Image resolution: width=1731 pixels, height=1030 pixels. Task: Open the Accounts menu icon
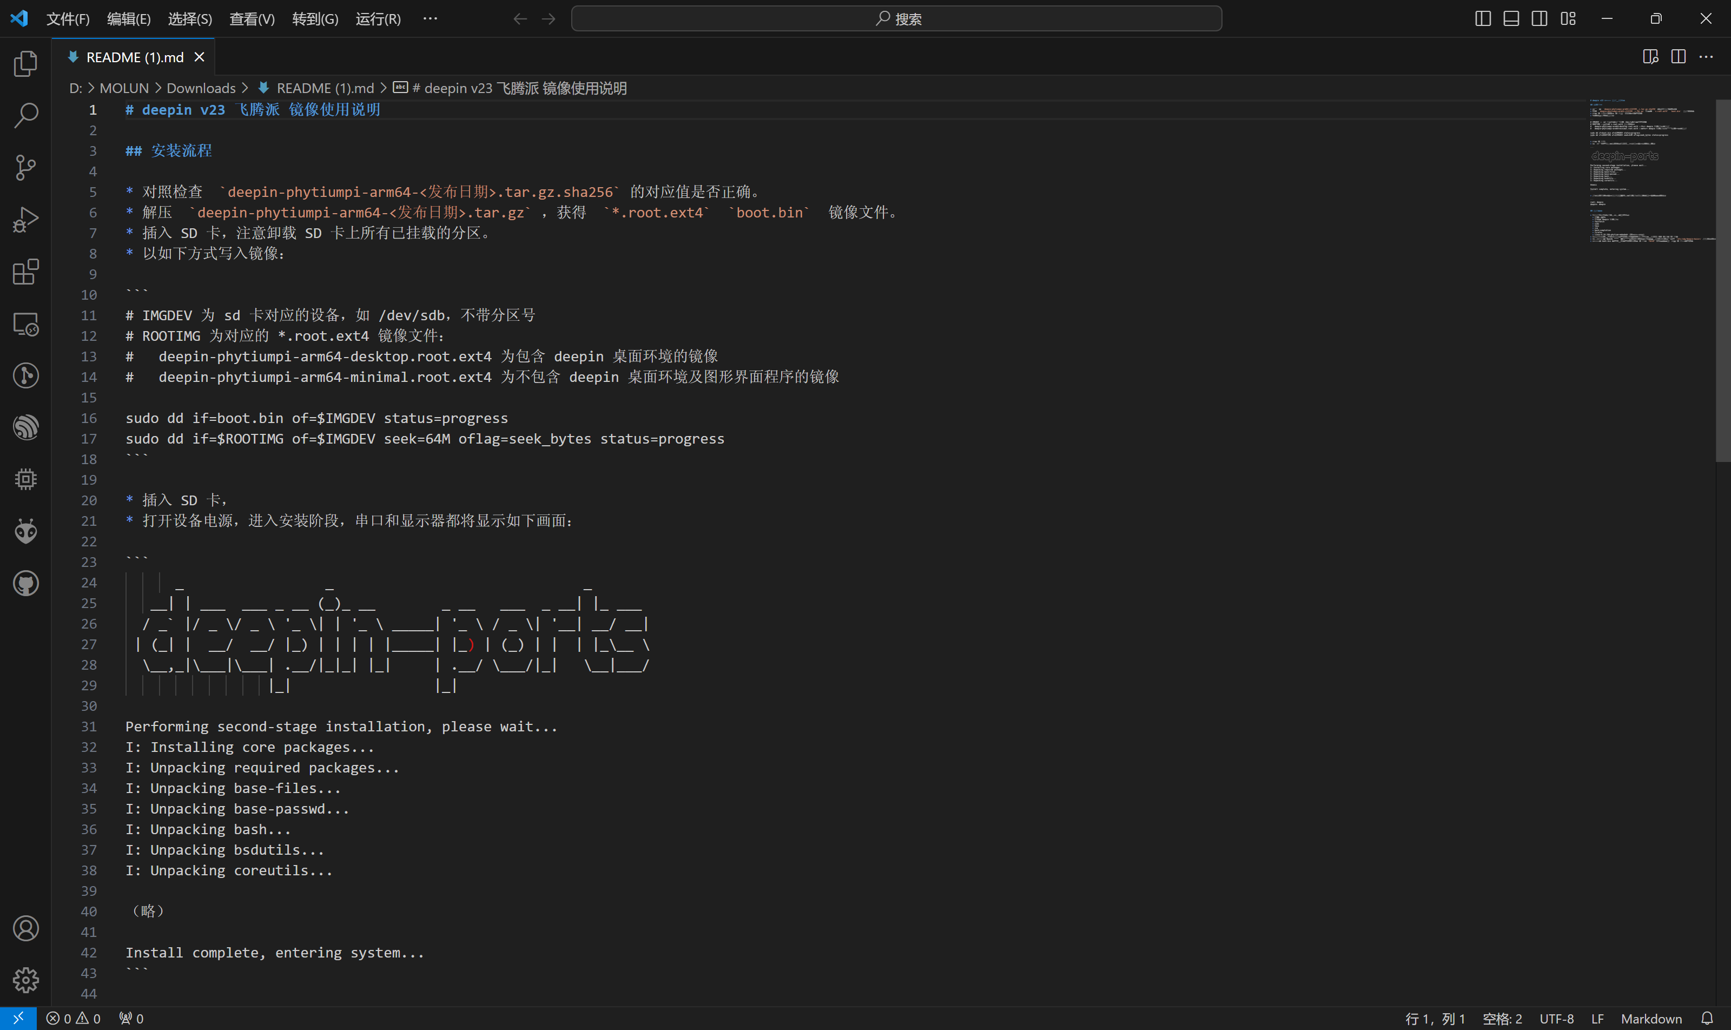pyautogui.click(x=25, y=929)
